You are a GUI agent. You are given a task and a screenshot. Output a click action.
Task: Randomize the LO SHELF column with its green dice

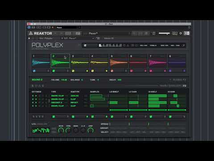pos(112,117)
